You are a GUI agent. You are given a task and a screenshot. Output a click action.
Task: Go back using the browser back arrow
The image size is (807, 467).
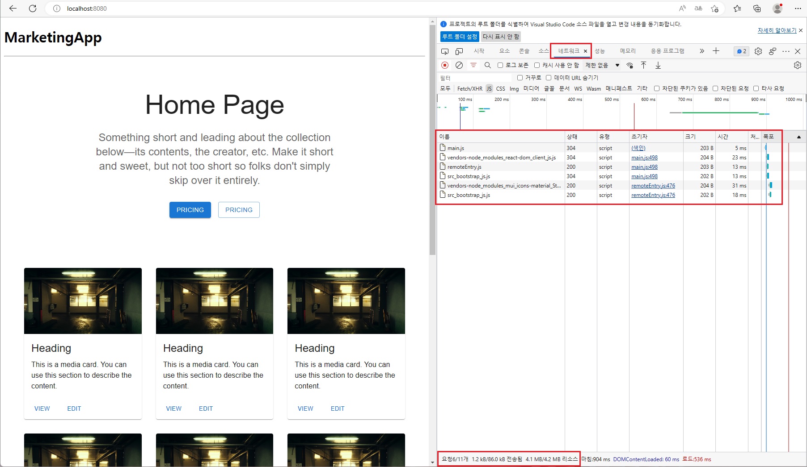pyautogui.click(x=13, y=8)
